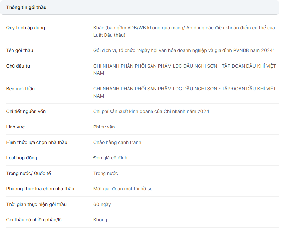The image size is (281, 228).
Task: Click the "Chủ đầu tư" label
Action: point(18,66)
